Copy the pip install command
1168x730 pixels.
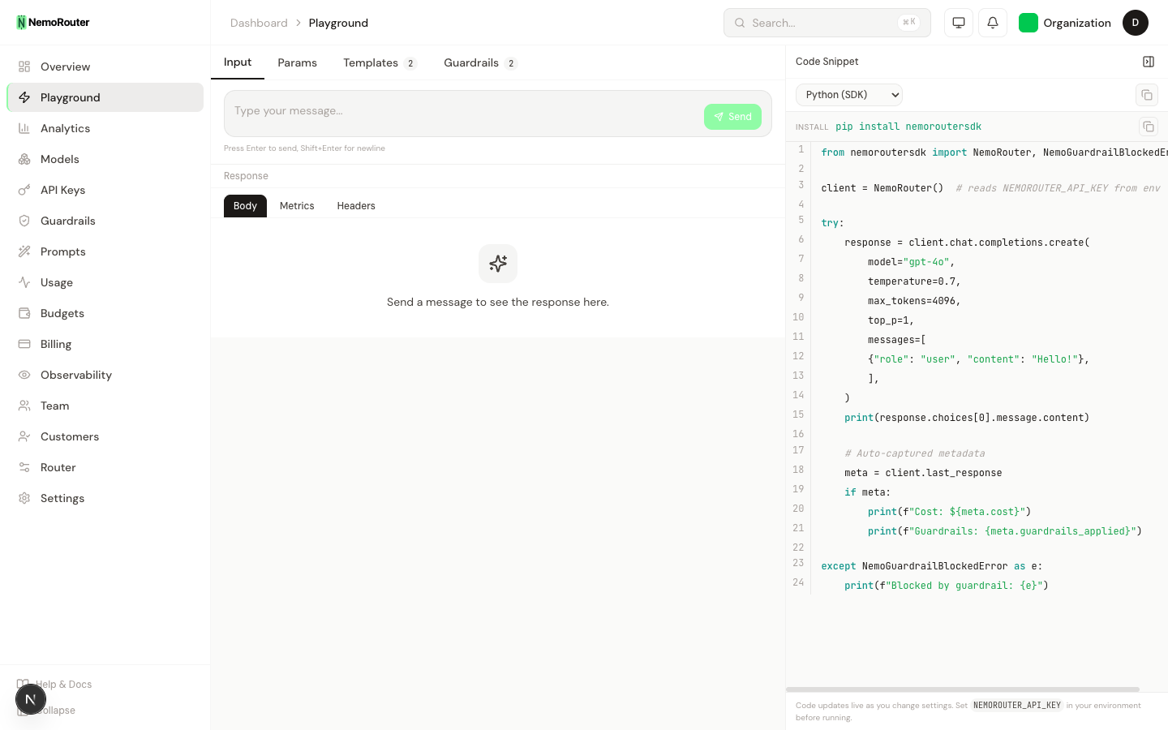[1148, 127]
